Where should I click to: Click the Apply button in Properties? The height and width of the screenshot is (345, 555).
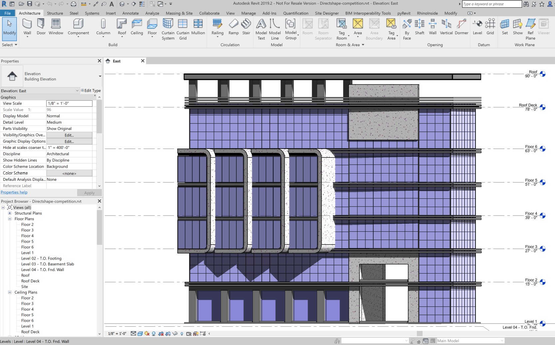(89, 193)
